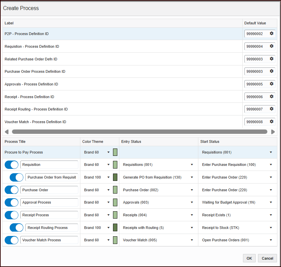This screenshot has width=281, height=267.
Task: Open the Start Status dropdown for Procure to Pay
Action: pyautogui.click(x=271, y=152)
